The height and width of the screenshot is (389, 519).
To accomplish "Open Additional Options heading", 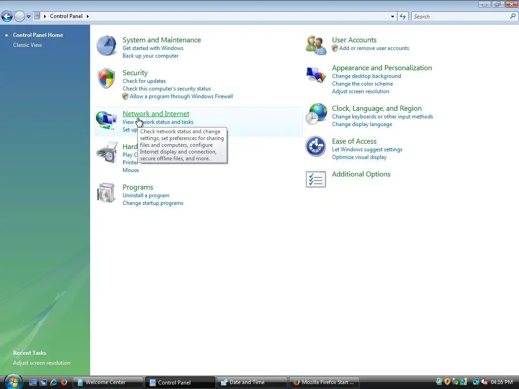I will point(361,174).
